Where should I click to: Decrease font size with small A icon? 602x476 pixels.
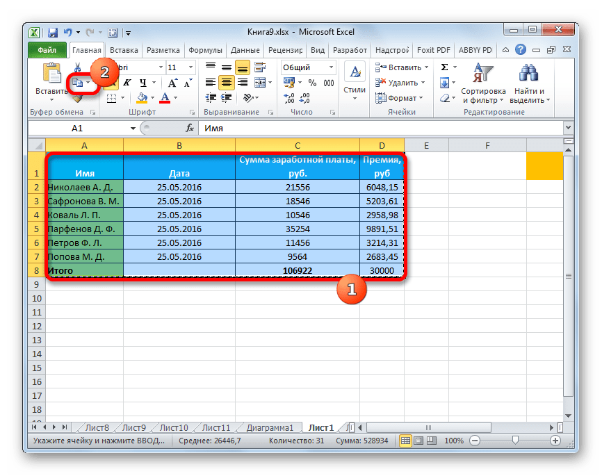[188, 83]
